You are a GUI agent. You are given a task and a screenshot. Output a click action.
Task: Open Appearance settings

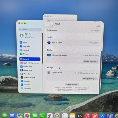(26, 70)
